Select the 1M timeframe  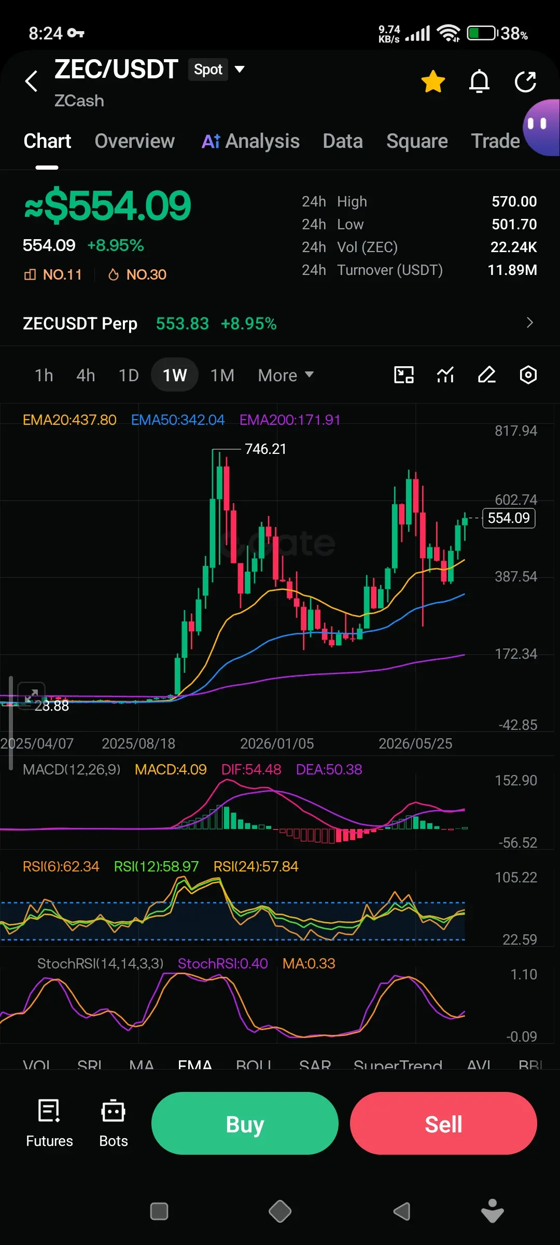(222, 375)
